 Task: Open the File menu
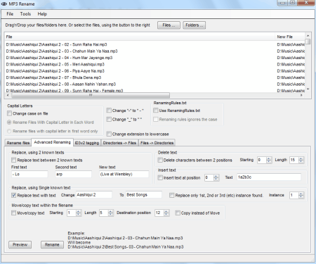(10, 14)
